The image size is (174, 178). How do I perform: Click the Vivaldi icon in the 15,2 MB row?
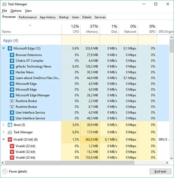pyautogui.click(x=12, y=152)
